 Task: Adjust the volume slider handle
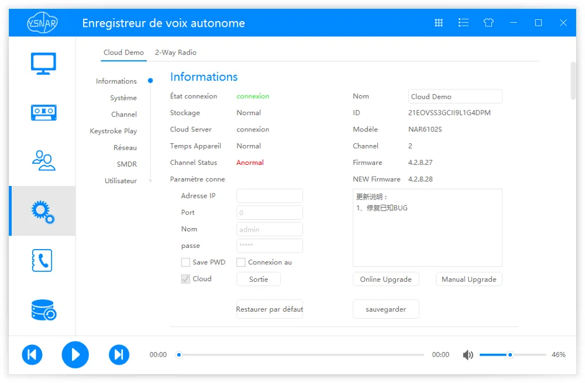pyautogui.click(x=510, y=355)
